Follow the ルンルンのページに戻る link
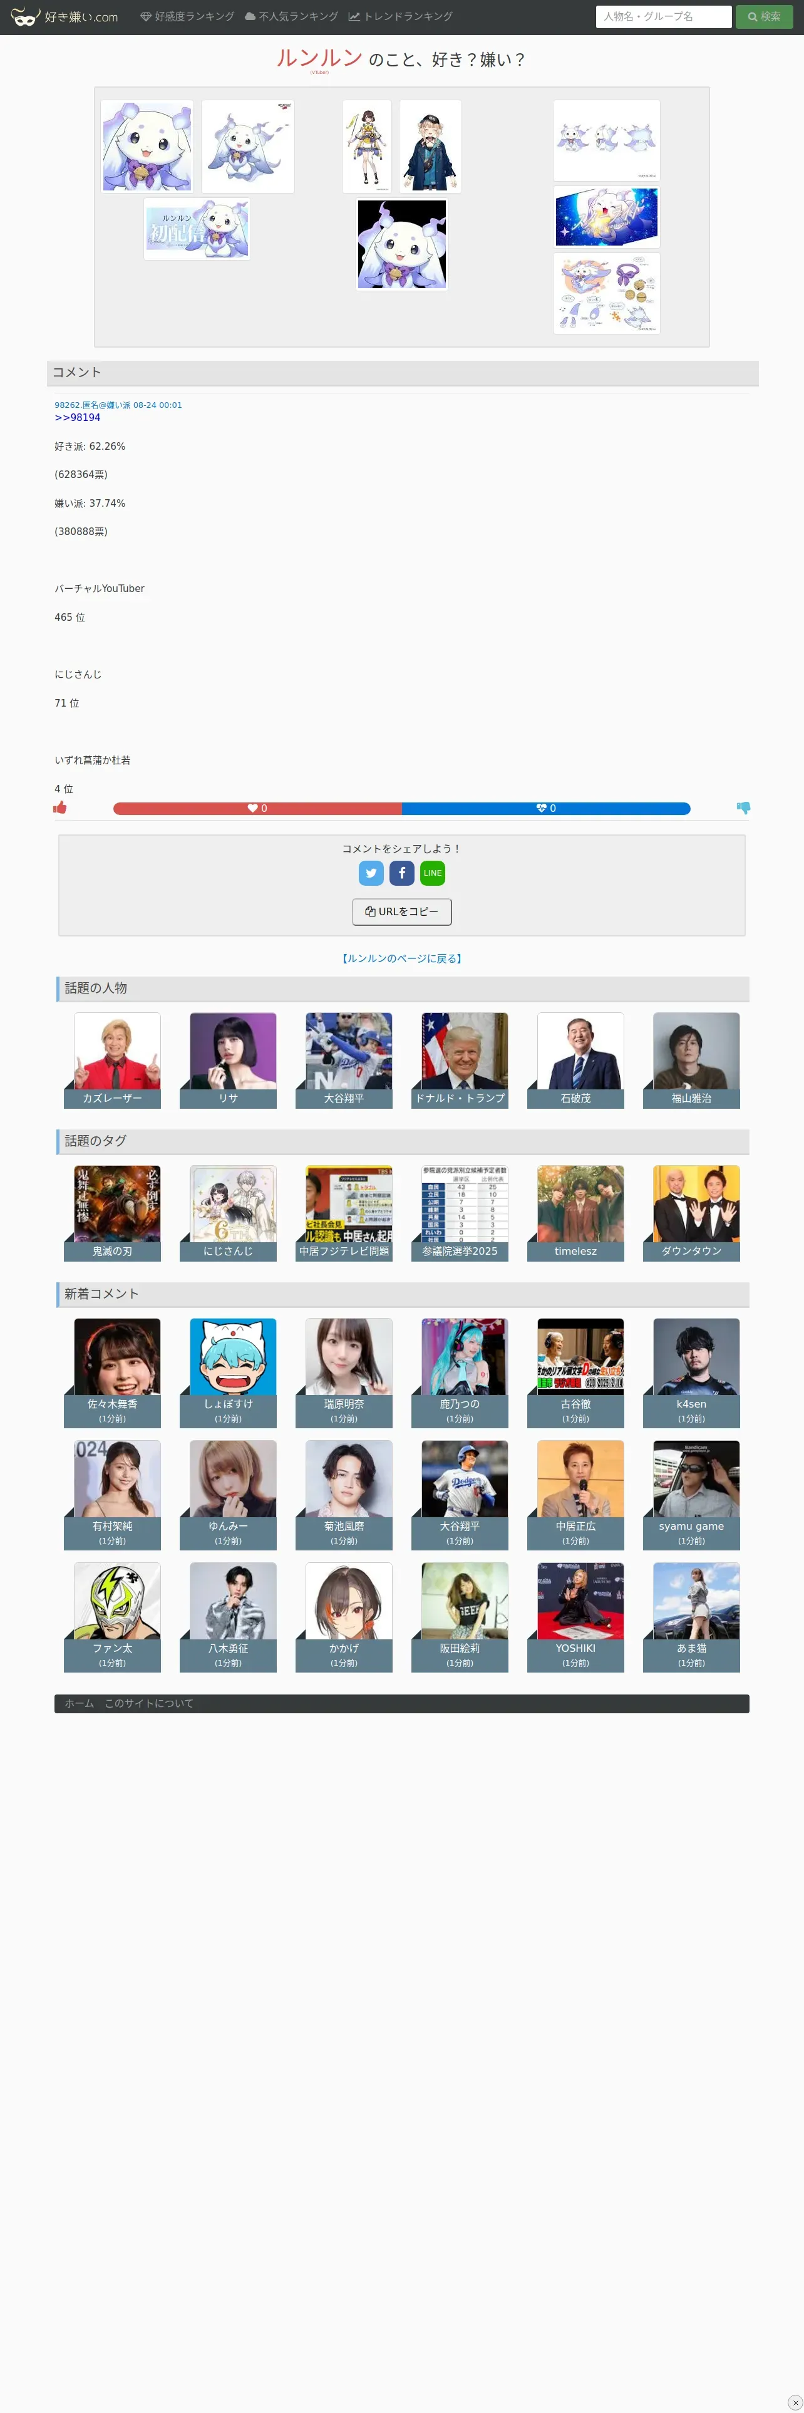This screenshot has width=804, height=2413. coord(401,958)
